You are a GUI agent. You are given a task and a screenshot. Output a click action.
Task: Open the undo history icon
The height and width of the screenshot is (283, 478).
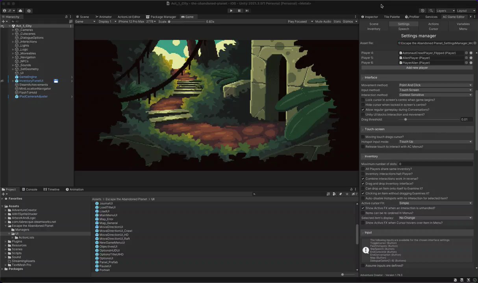422,11
